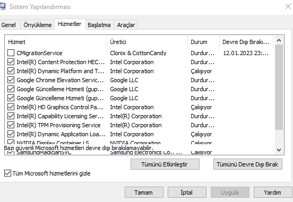
Task: Open the Araçlar tab
Action: coord(126,25)
